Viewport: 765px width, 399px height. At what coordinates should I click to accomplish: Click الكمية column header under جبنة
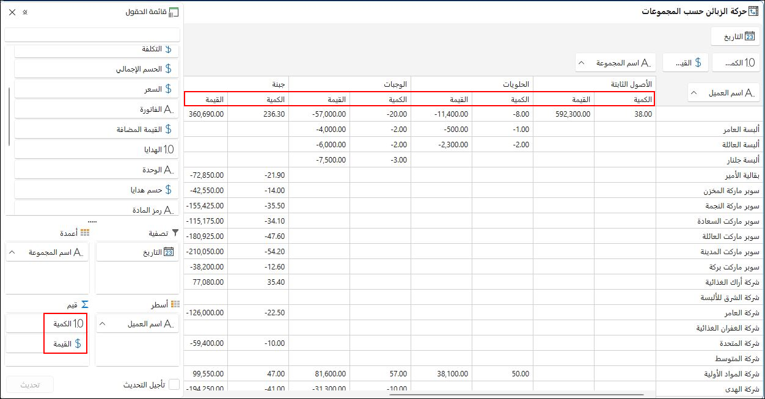click(258, 99)
